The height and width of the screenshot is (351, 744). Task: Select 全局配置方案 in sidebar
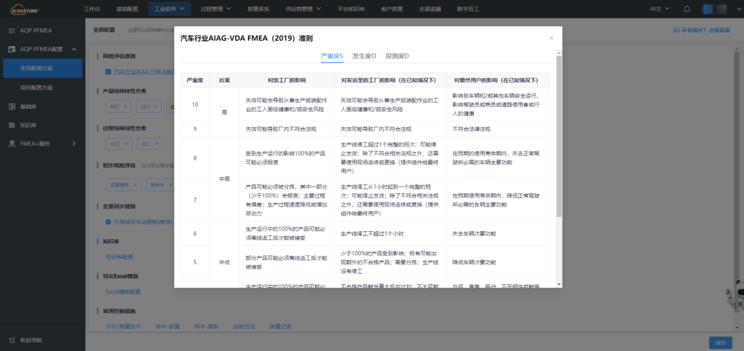tap(43, 68)
